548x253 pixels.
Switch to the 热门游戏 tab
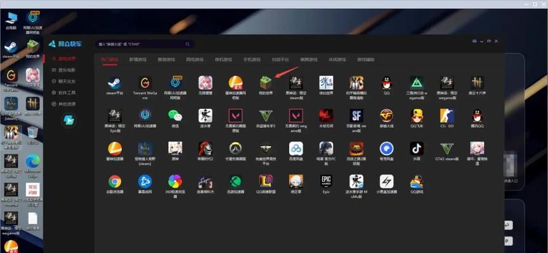[x=109, y=59]
